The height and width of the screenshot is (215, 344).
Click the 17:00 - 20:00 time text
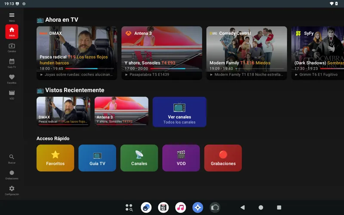pos(136,69)
